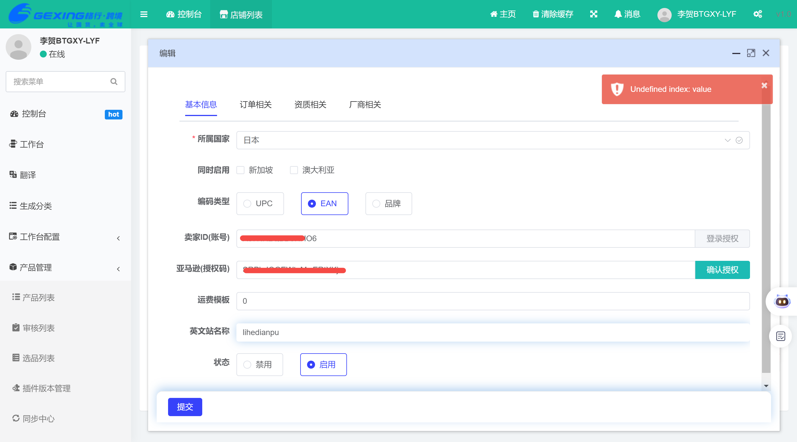Dismiss the Undefined index error alert
Screen dimensions: 797x442
click(x=764, y=85)
